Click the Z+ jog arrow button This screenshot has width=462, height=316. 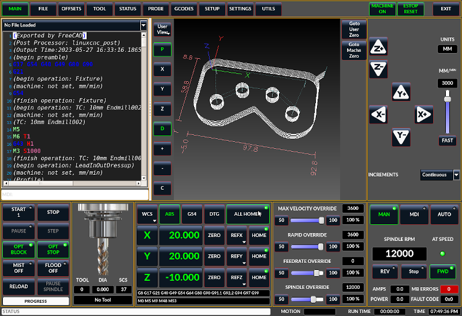[x=378, y=47]
